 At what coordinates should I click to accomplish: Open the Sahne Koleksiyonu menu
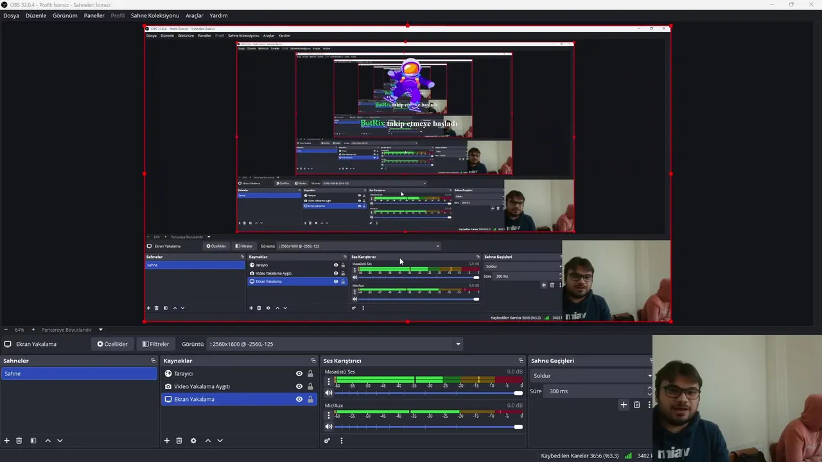click(155, 15)
